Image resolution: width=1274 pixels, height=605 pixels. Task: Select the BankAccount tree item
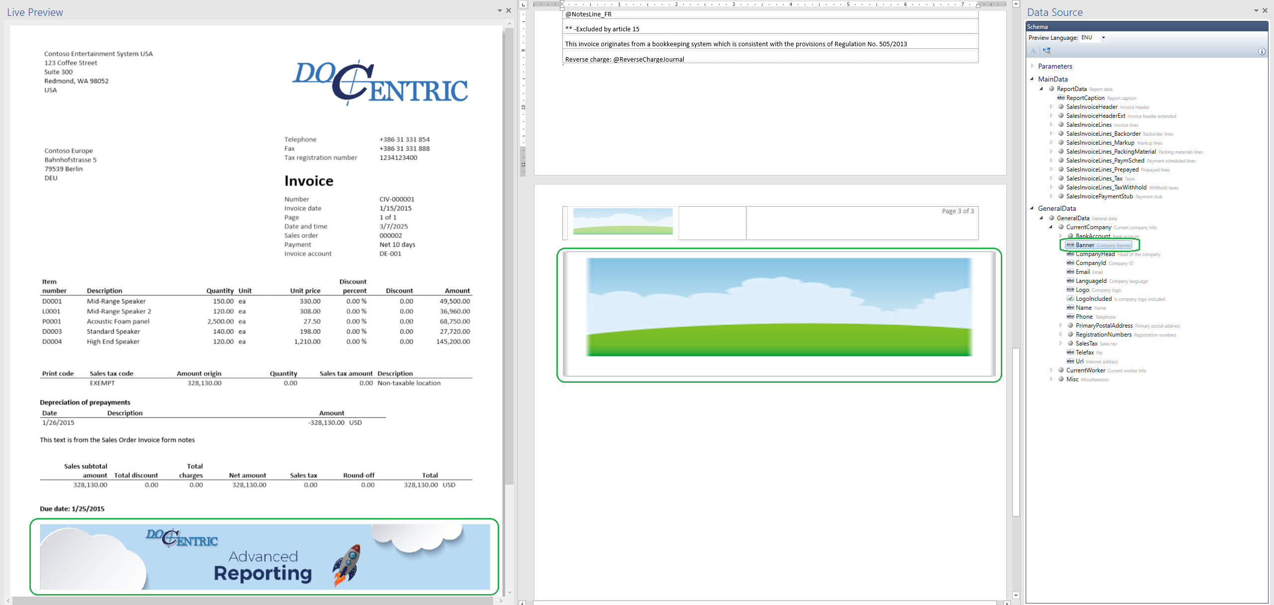point(1093,236)
